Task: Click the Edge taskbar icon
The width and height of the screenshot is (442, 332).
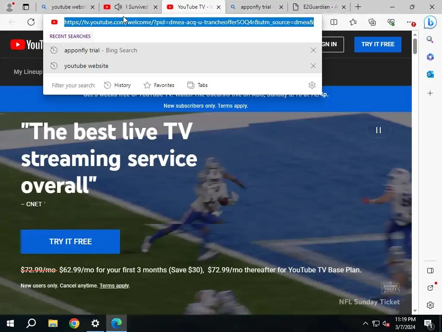Action: tap(117, 323)
